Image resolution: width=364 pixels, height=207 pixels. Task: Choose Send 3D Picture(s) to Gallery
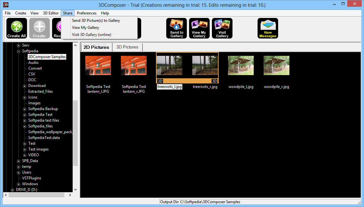point(96,21)
